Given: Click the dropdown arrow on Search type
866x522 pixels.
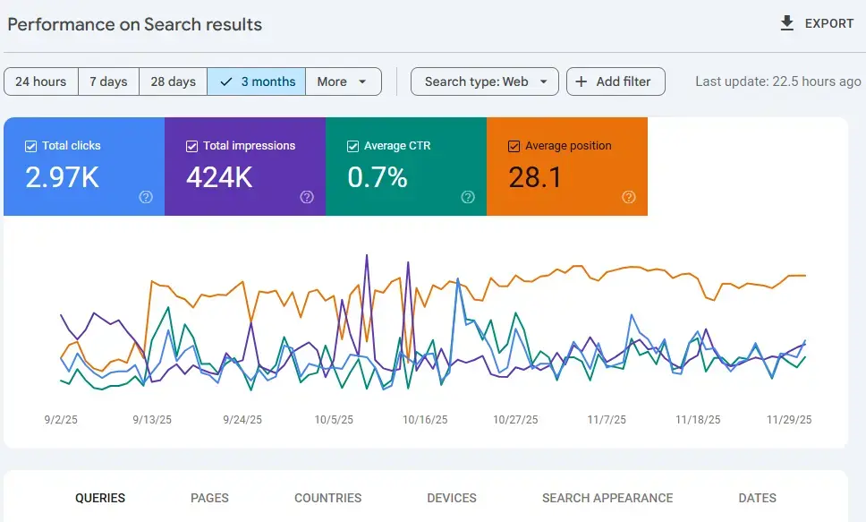Looking at the screenshot, I should pos(542,81).
